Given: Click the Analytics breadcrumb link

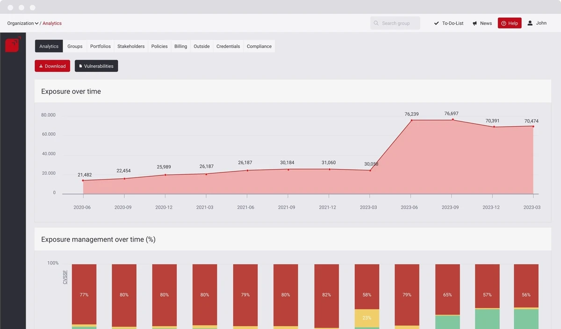Looking at the screenshot, I should pos(52,23).
